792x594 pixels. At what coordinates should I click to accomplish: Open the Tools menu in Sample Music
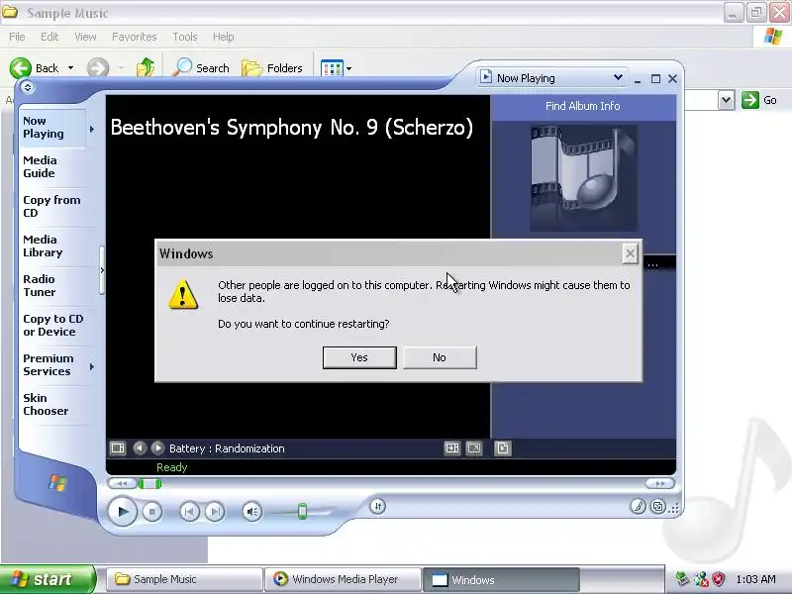coord(185,37)
